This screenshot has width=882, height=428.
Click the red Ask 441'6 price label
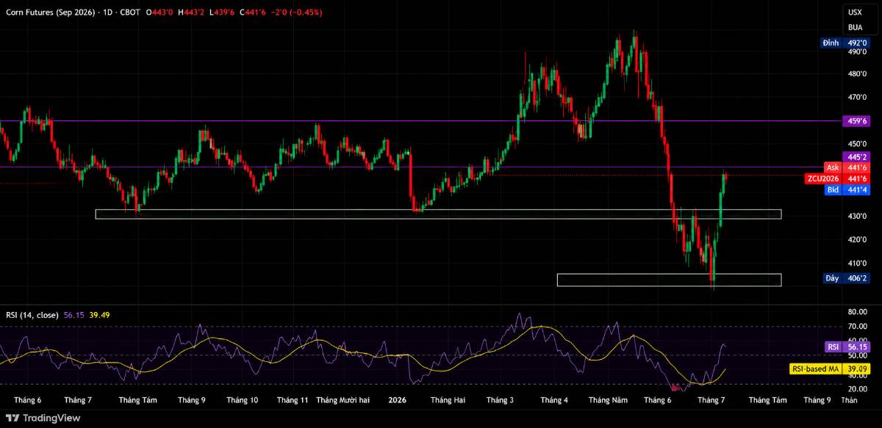point(846,167)
